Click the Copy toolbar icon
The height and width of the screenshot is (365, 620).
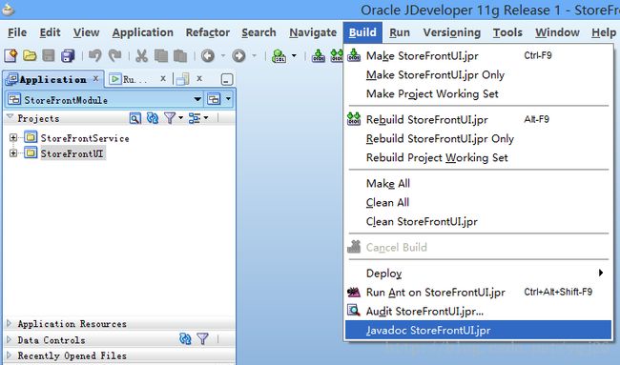[161, 55]
